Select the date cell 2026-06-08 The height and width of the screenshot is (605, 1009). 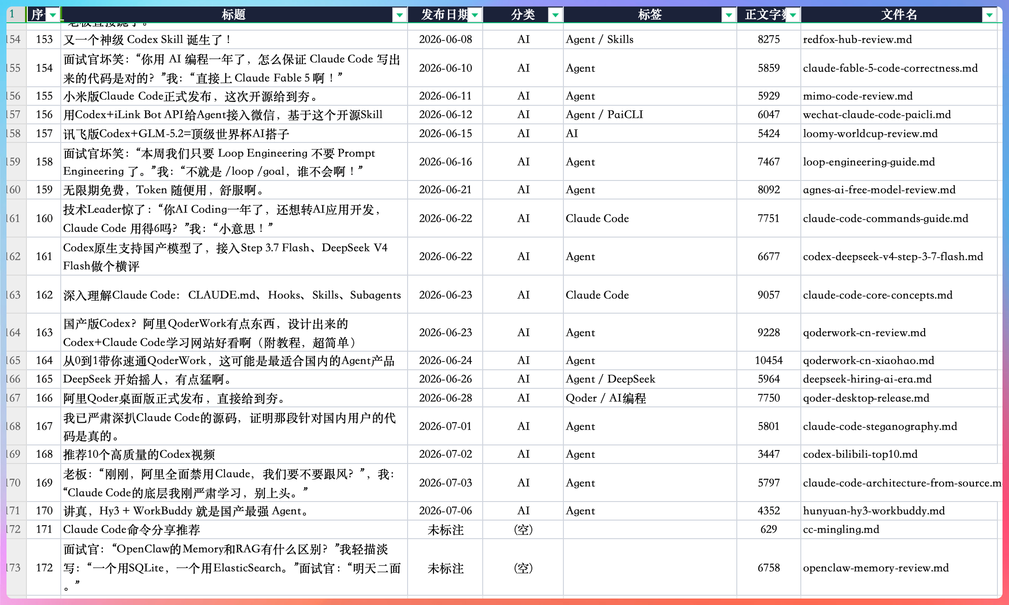click(x=445, y=39)
